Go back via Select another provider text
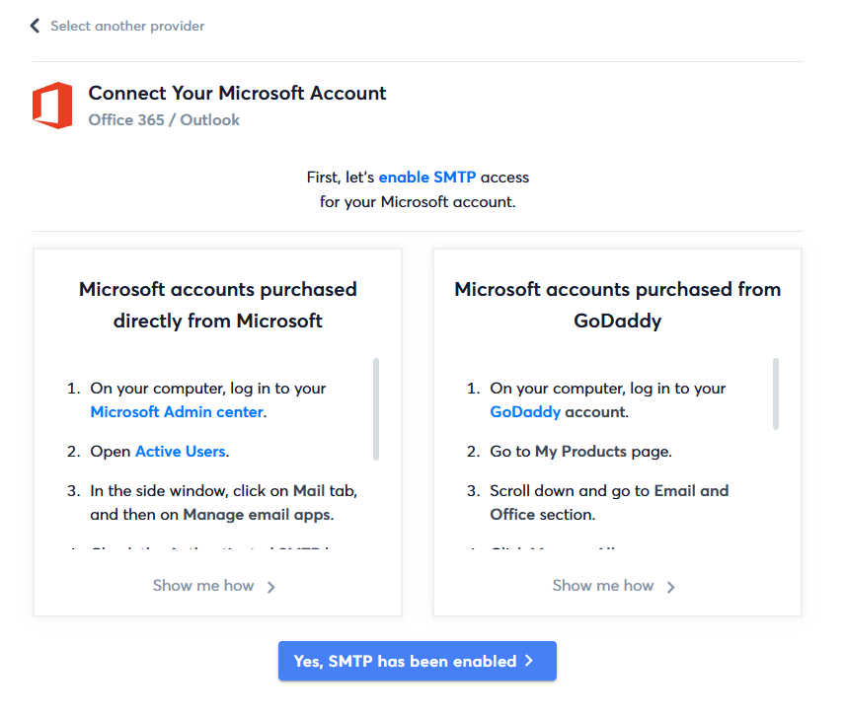Screen dimensions: 845x716 127,26
